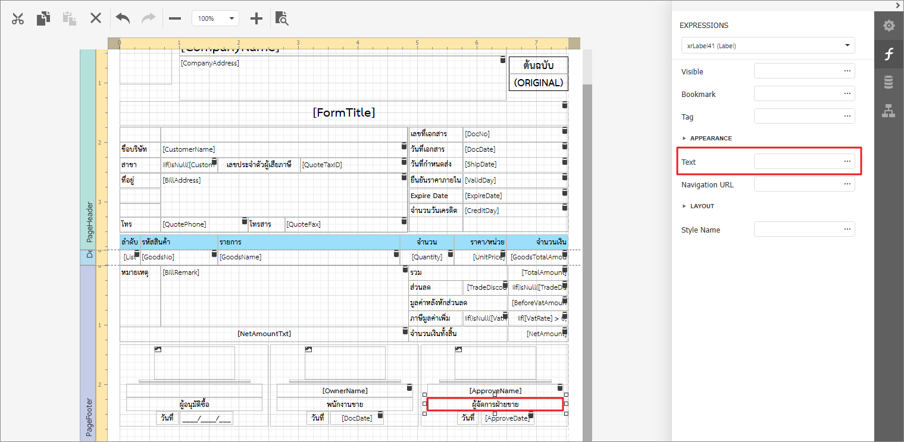This screenshot has height=442, width=904.
Task: Click the Delete X icon
Action: (96, 18)
